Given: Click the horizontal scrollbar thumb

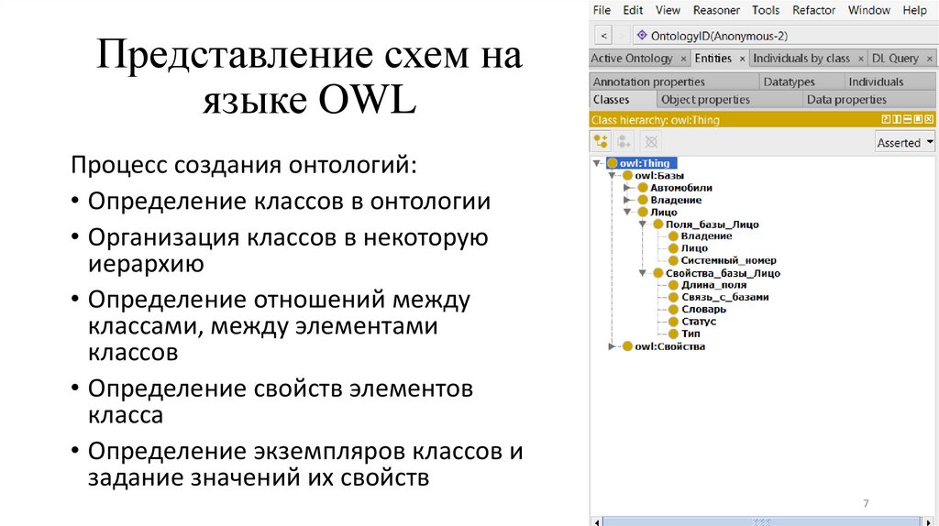Looking at the screenshot, I should 760,521.
